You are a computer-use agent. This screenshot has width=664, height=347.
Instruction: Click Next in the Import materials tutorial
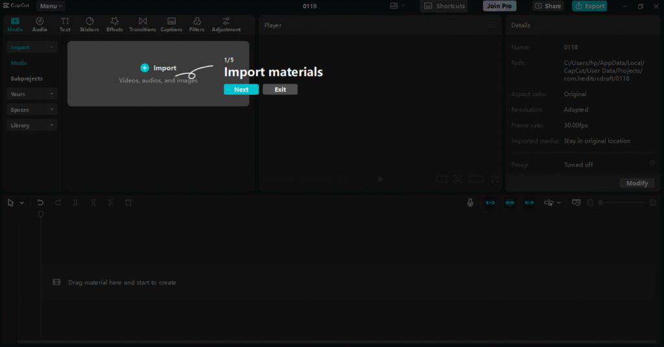click(x=241, y=90)
